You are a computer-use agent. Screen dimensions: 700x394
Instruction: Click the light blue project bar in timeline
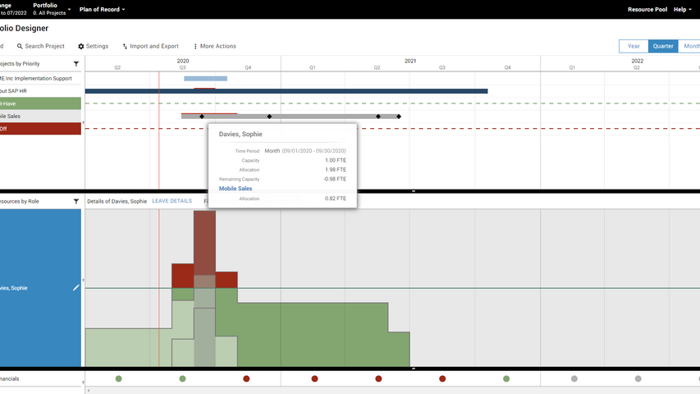pos(205,79)
